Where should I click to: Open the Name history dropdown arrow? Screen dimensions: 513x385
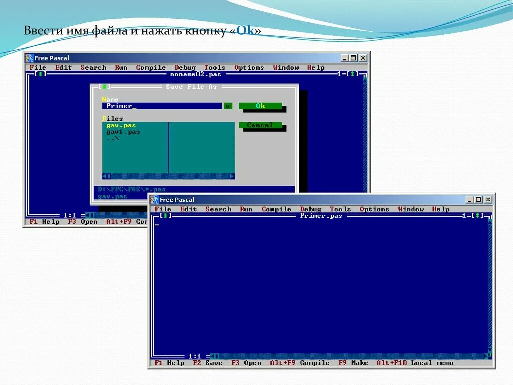228,106
